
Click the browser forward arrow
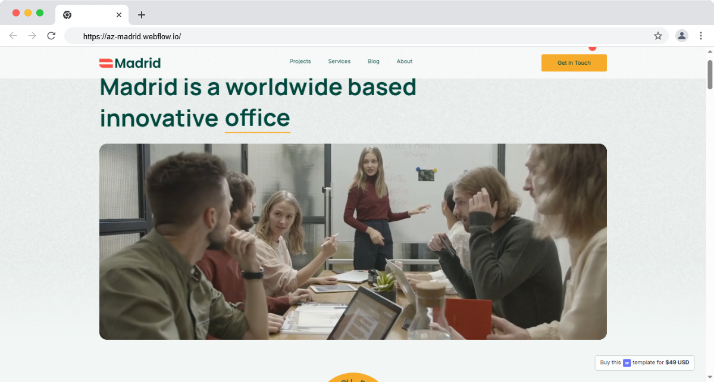[32, 36]
